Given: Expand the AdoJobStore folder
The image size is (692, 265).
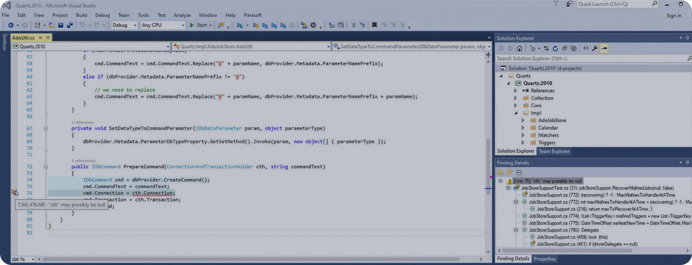Looking at the screenshot, I should pos(523,120).
